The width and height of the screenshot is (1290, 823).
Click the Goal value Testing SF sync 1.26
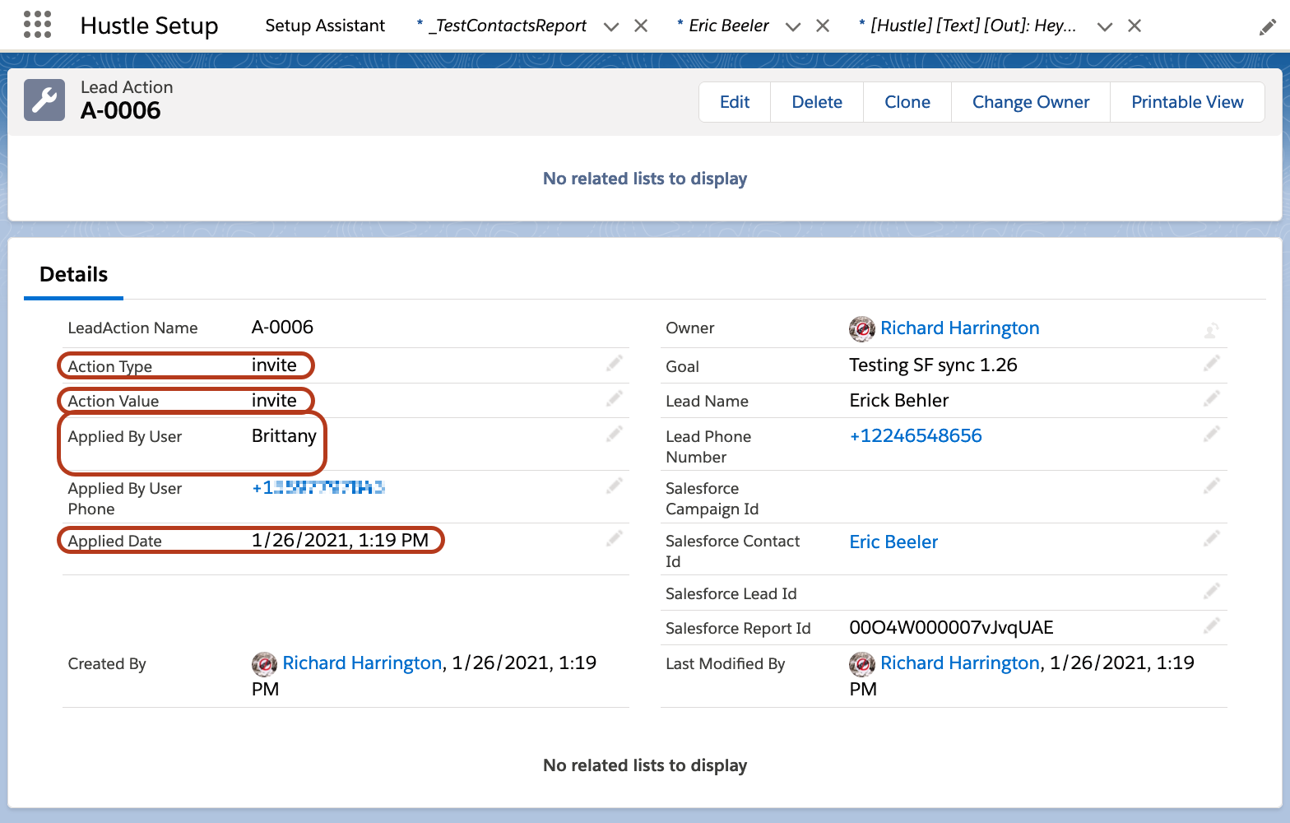[933, 365]
